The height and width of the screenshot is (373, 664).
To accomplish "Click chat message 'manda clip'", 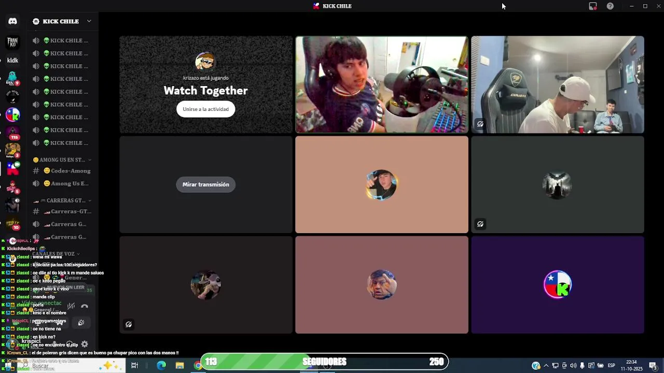I will tap(44, 297).
